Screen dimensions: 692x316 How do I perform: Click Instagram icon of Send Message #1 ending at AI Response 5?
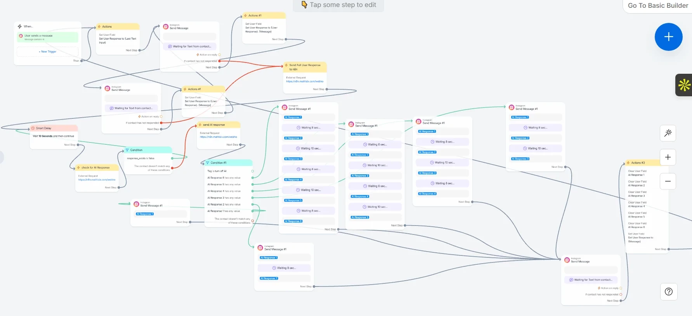tap(351, 124)
